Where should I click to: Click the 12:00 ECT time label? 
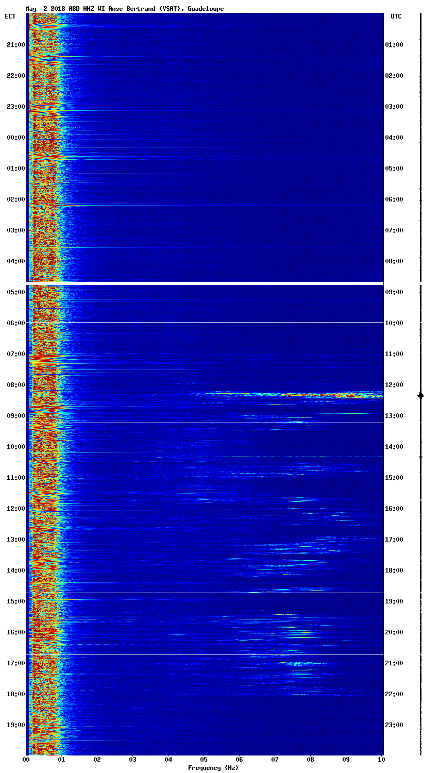[x=15, y=509]
